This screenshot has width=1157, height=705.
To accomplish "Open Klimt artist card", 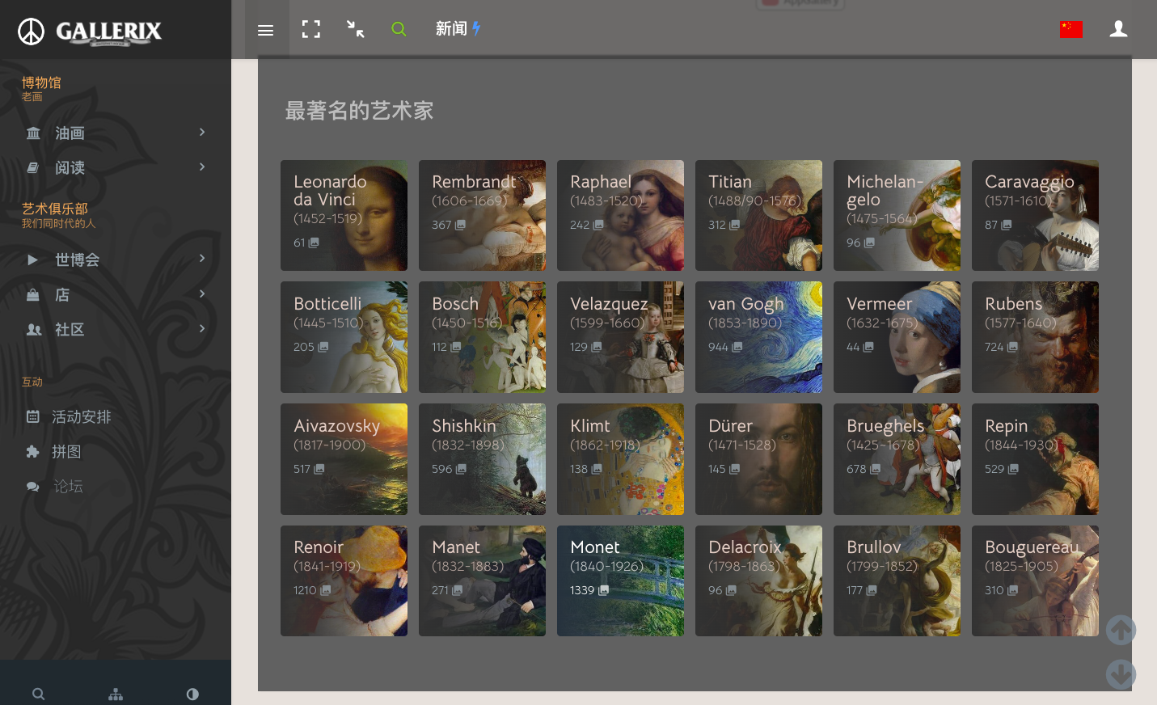I will (620, 459).
